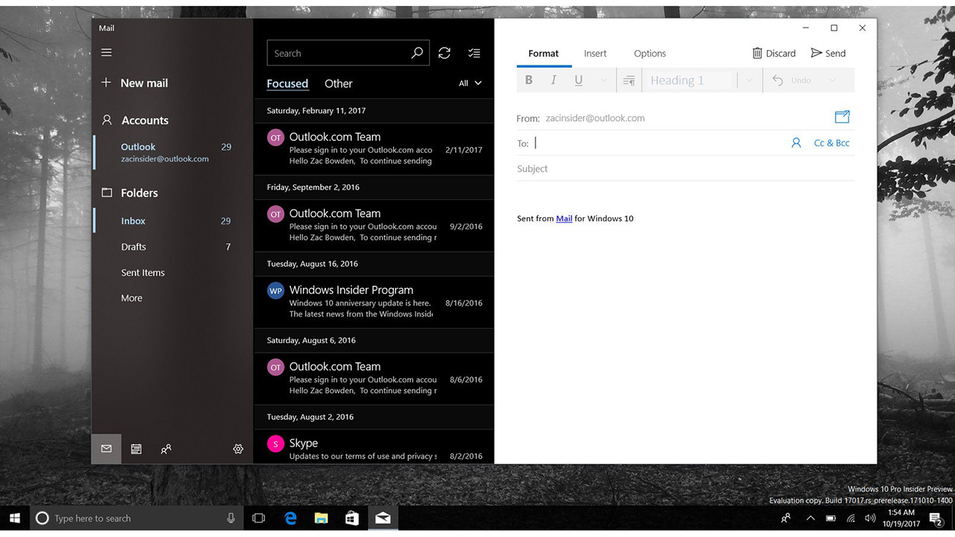Toggle italic formatting
The image size is (955, 537).
(x=553, y=80)
